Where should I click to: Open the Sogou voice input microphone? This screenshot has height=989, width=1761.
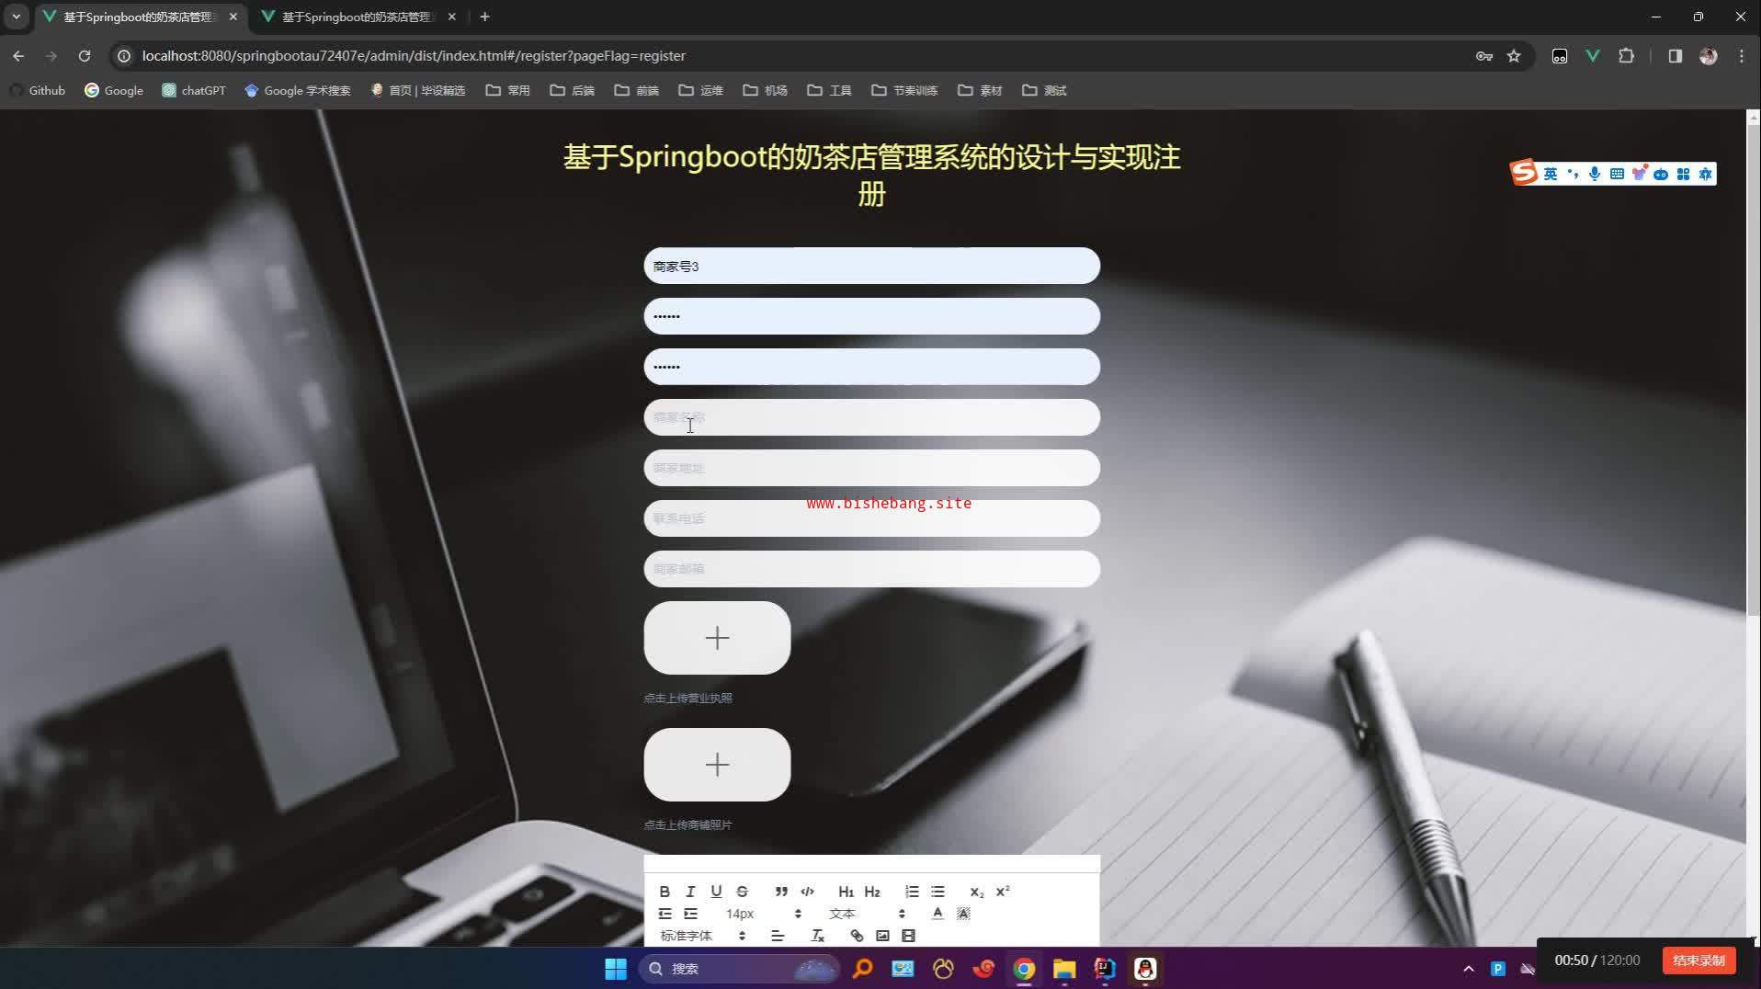coord(1595,174)
